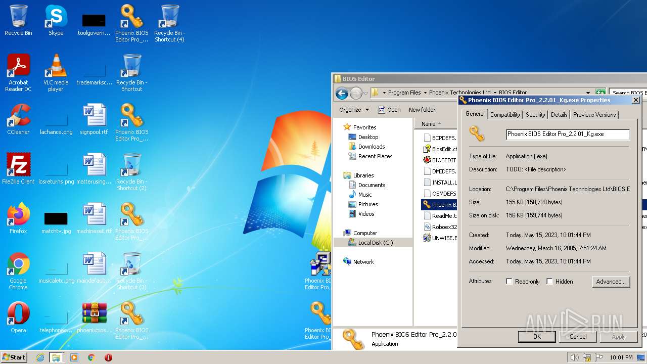Select Recycle Bin - Shortcut (4) icon
This screenshot has width=647, height=364.
[x=169, y=23]
